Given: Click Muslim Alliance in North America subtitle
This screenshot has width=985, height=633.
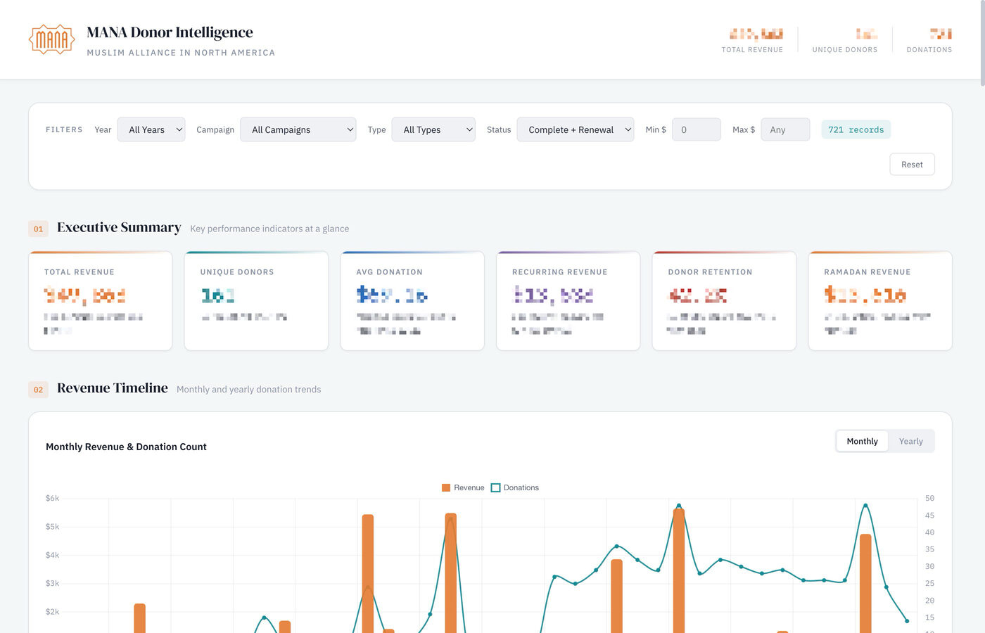Looking at the screenshot, I should click(x=181, y=53).
